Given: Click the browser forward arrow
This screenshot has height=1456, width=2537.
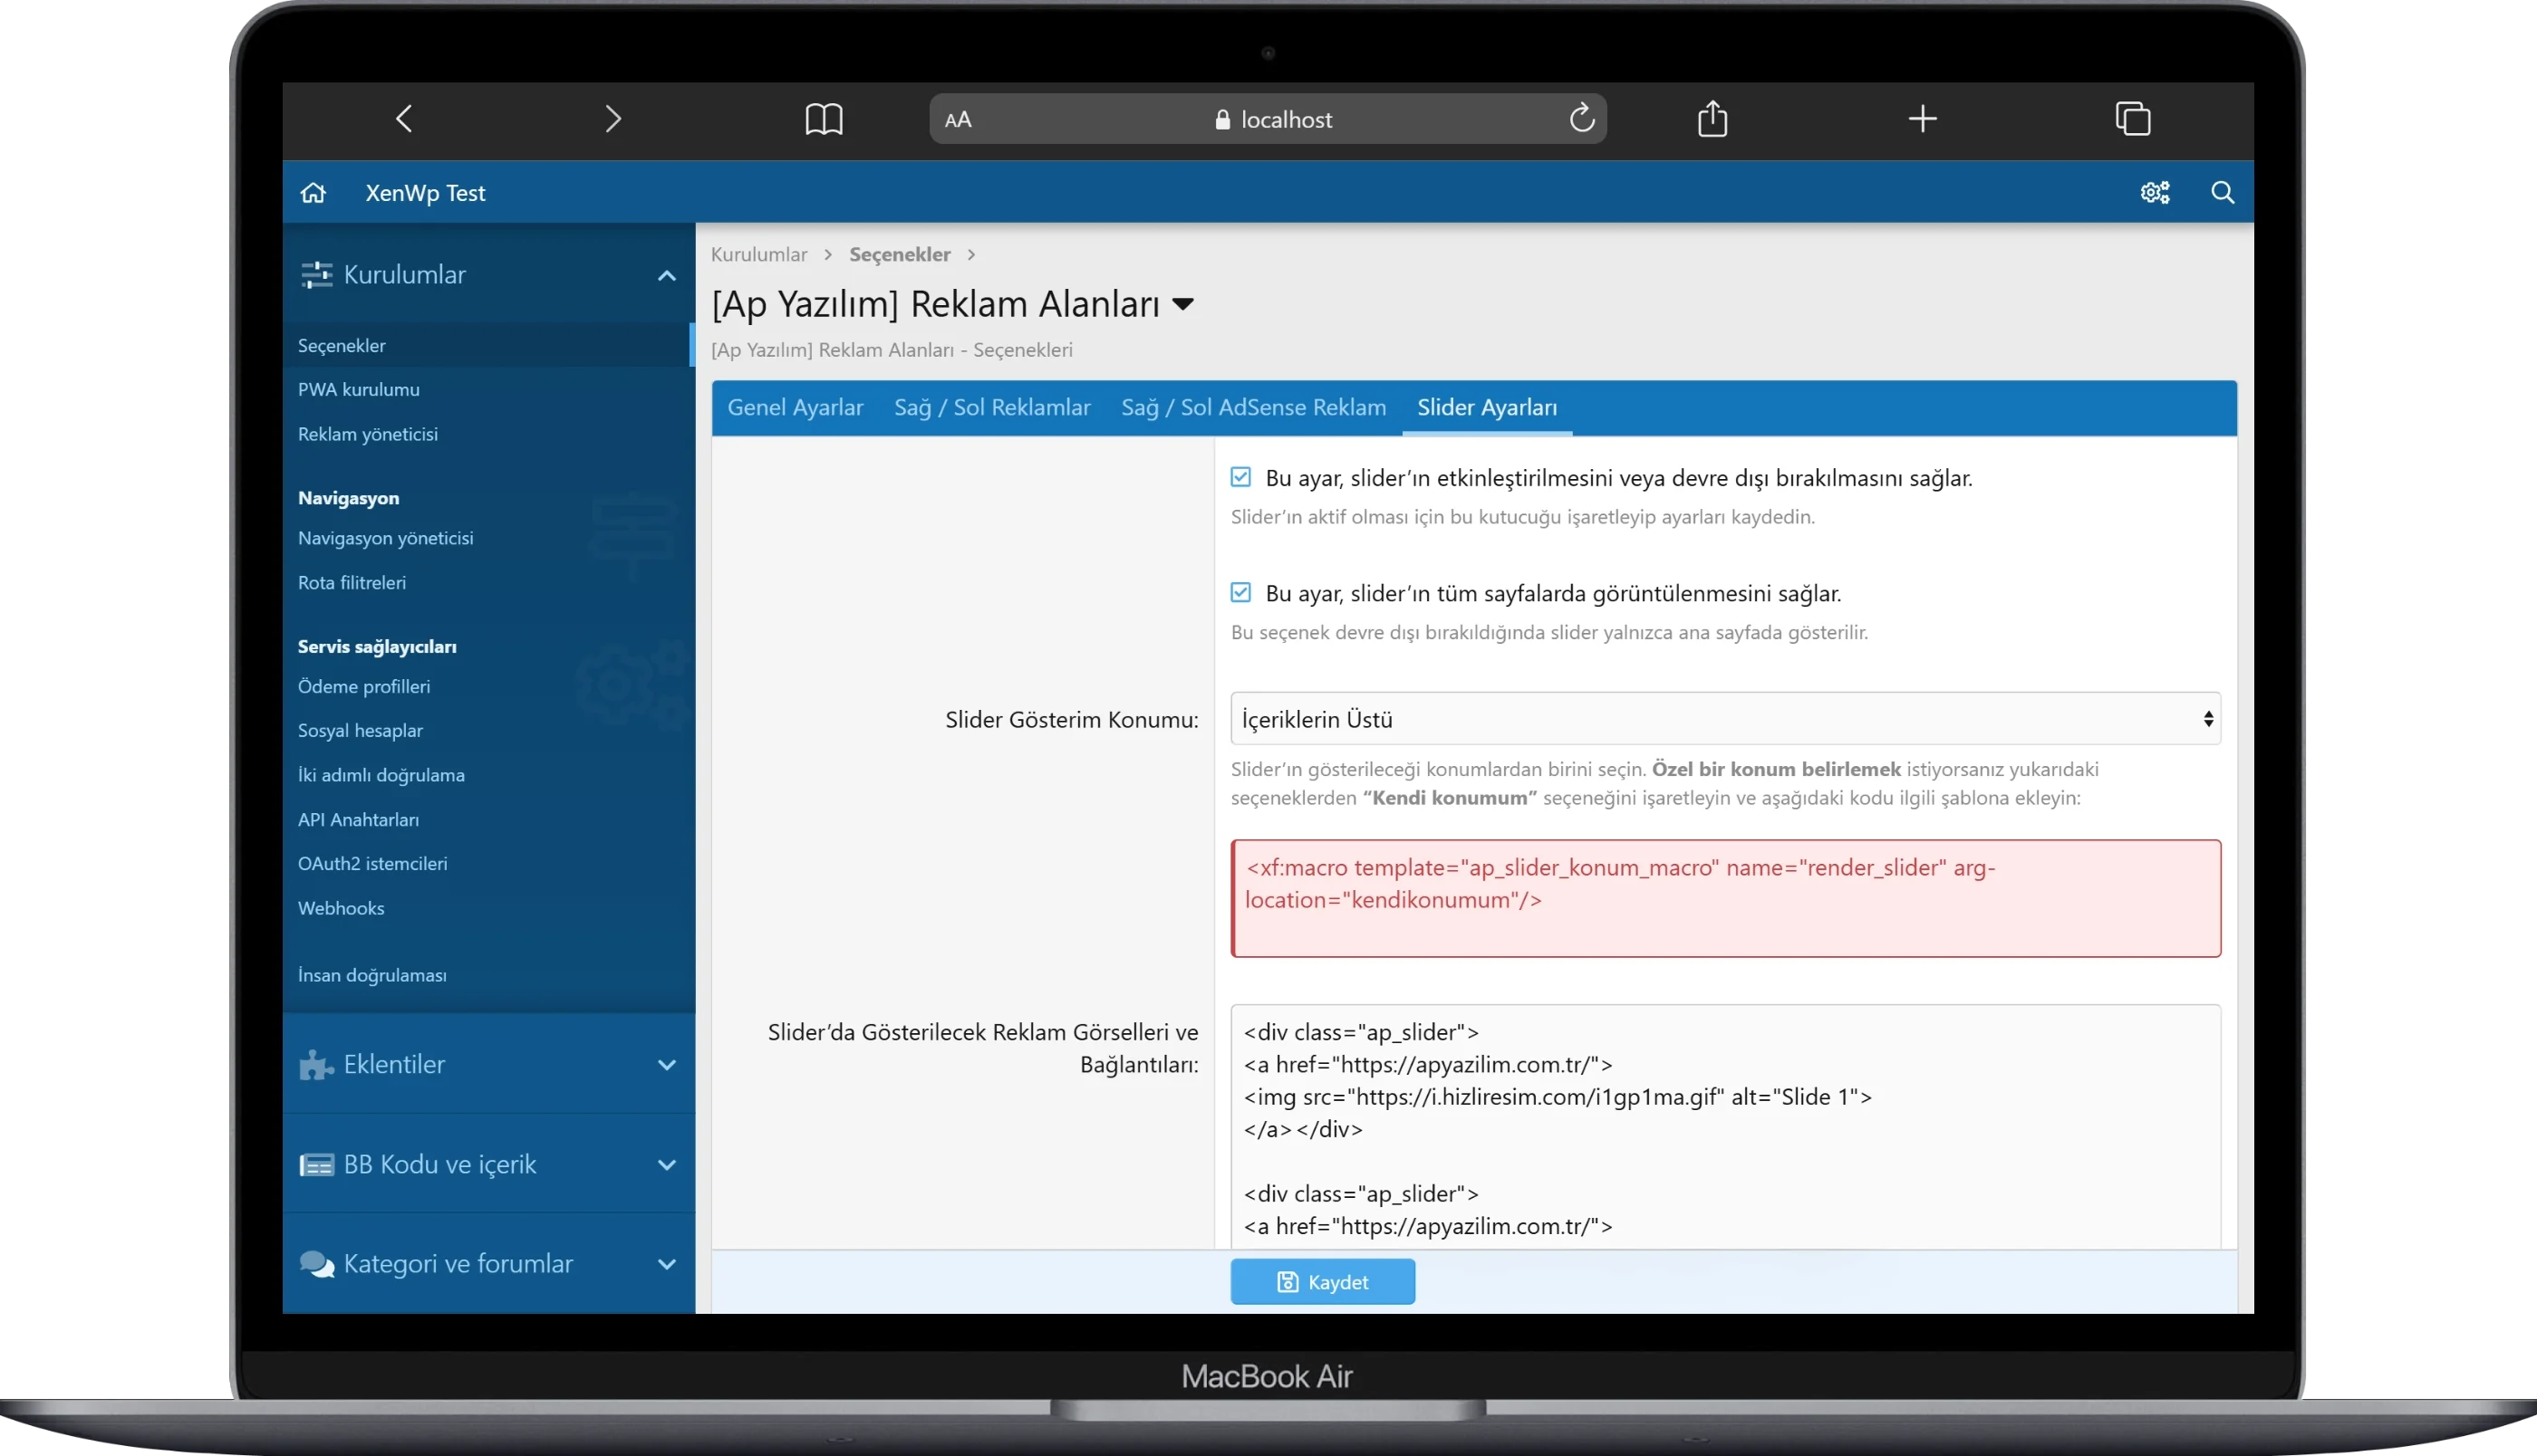Looking at the screenshot, I should click(613, 119).
